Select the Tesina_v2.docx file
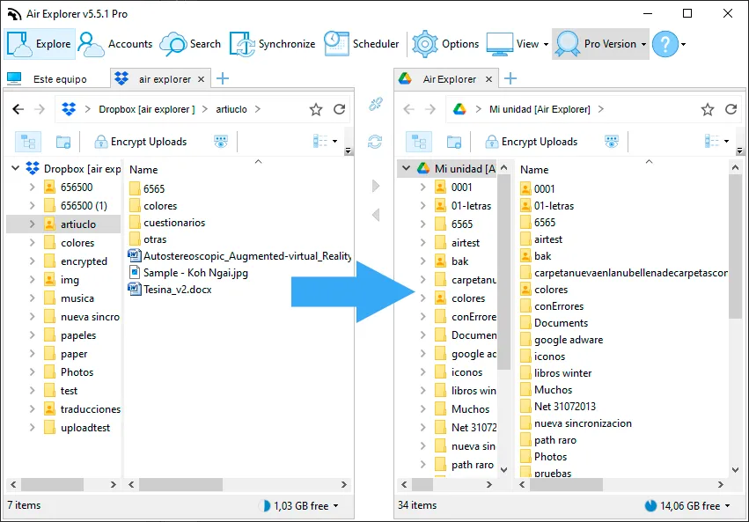 coord(177,290)
